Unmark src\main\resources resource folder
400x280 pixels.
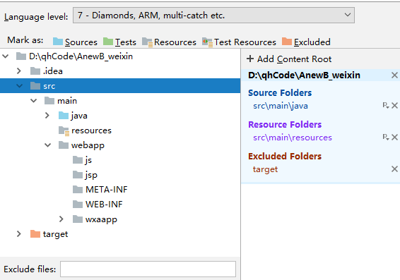coord(394,138)
